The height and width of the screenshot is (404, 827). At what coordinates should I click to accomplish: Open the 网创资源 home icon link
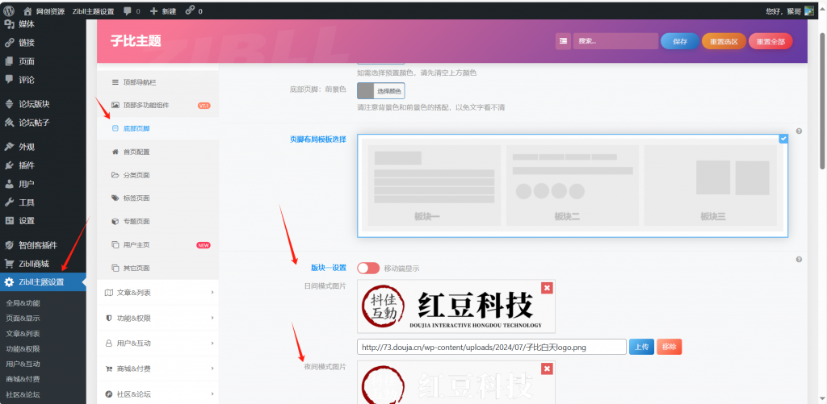27,11
